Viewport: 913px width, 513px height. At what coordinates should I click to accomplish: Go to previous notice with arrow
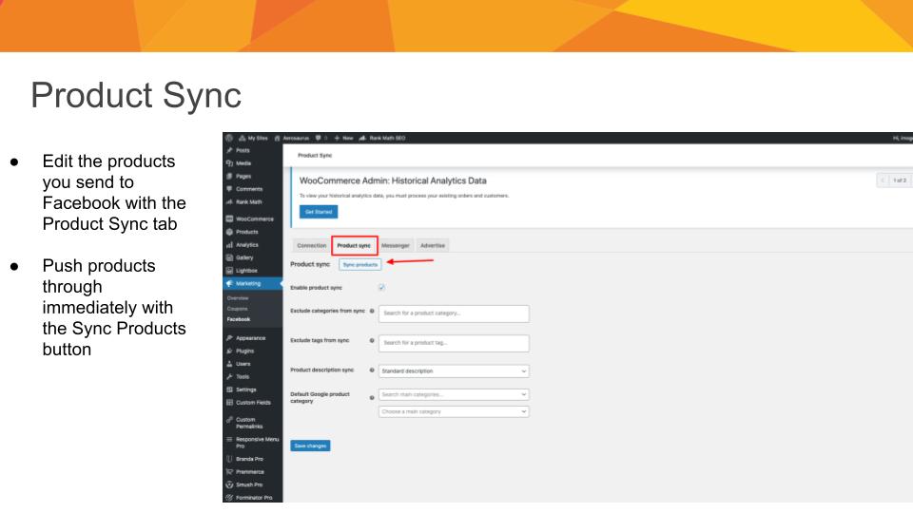tap(884, 180)
